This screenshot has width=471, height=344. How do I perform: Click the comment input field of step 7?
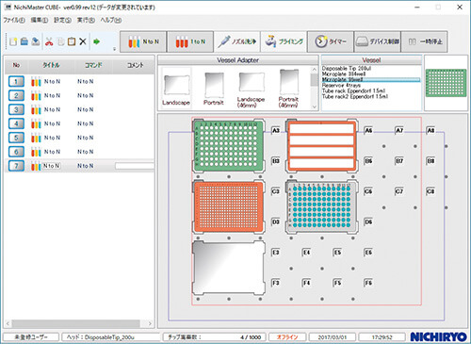135,166
